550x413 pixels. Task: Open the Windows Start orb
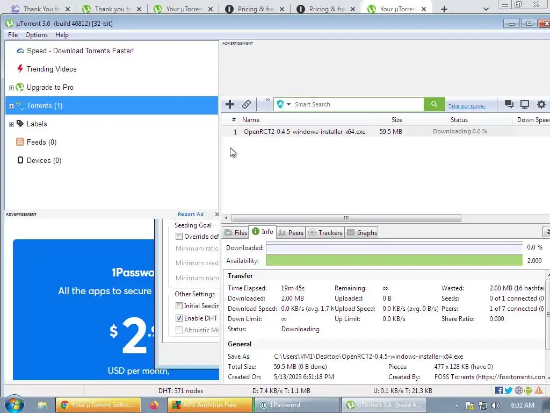[x=14, y=404]
